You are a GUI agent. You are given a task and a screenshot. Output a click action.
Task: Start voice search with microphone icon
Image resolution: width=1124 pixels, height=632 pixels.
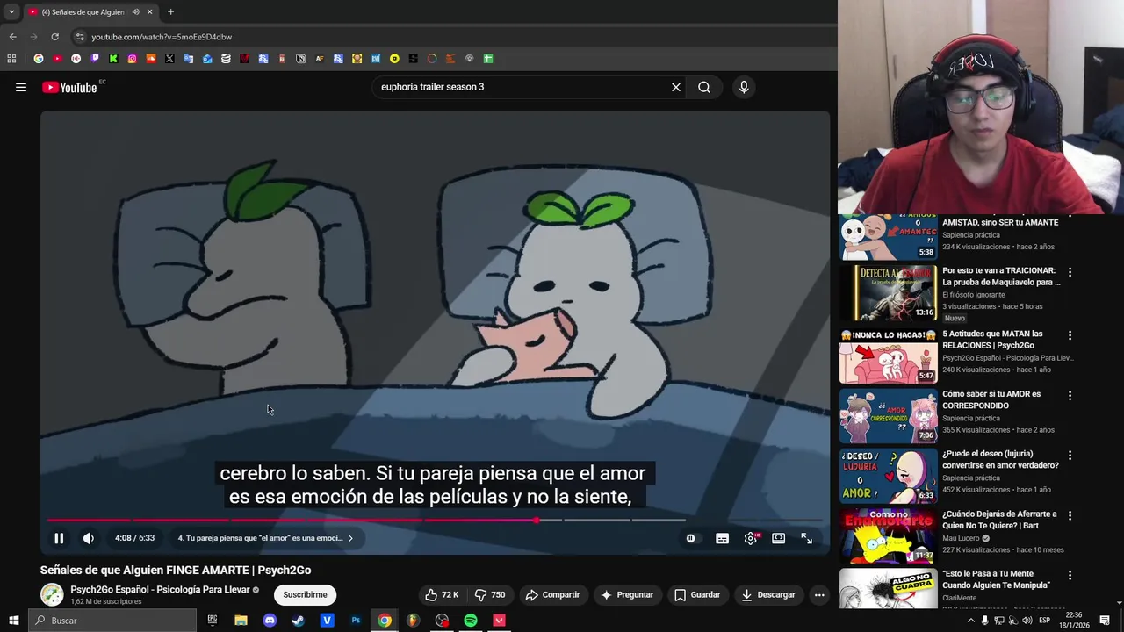(x=744, y=87)
